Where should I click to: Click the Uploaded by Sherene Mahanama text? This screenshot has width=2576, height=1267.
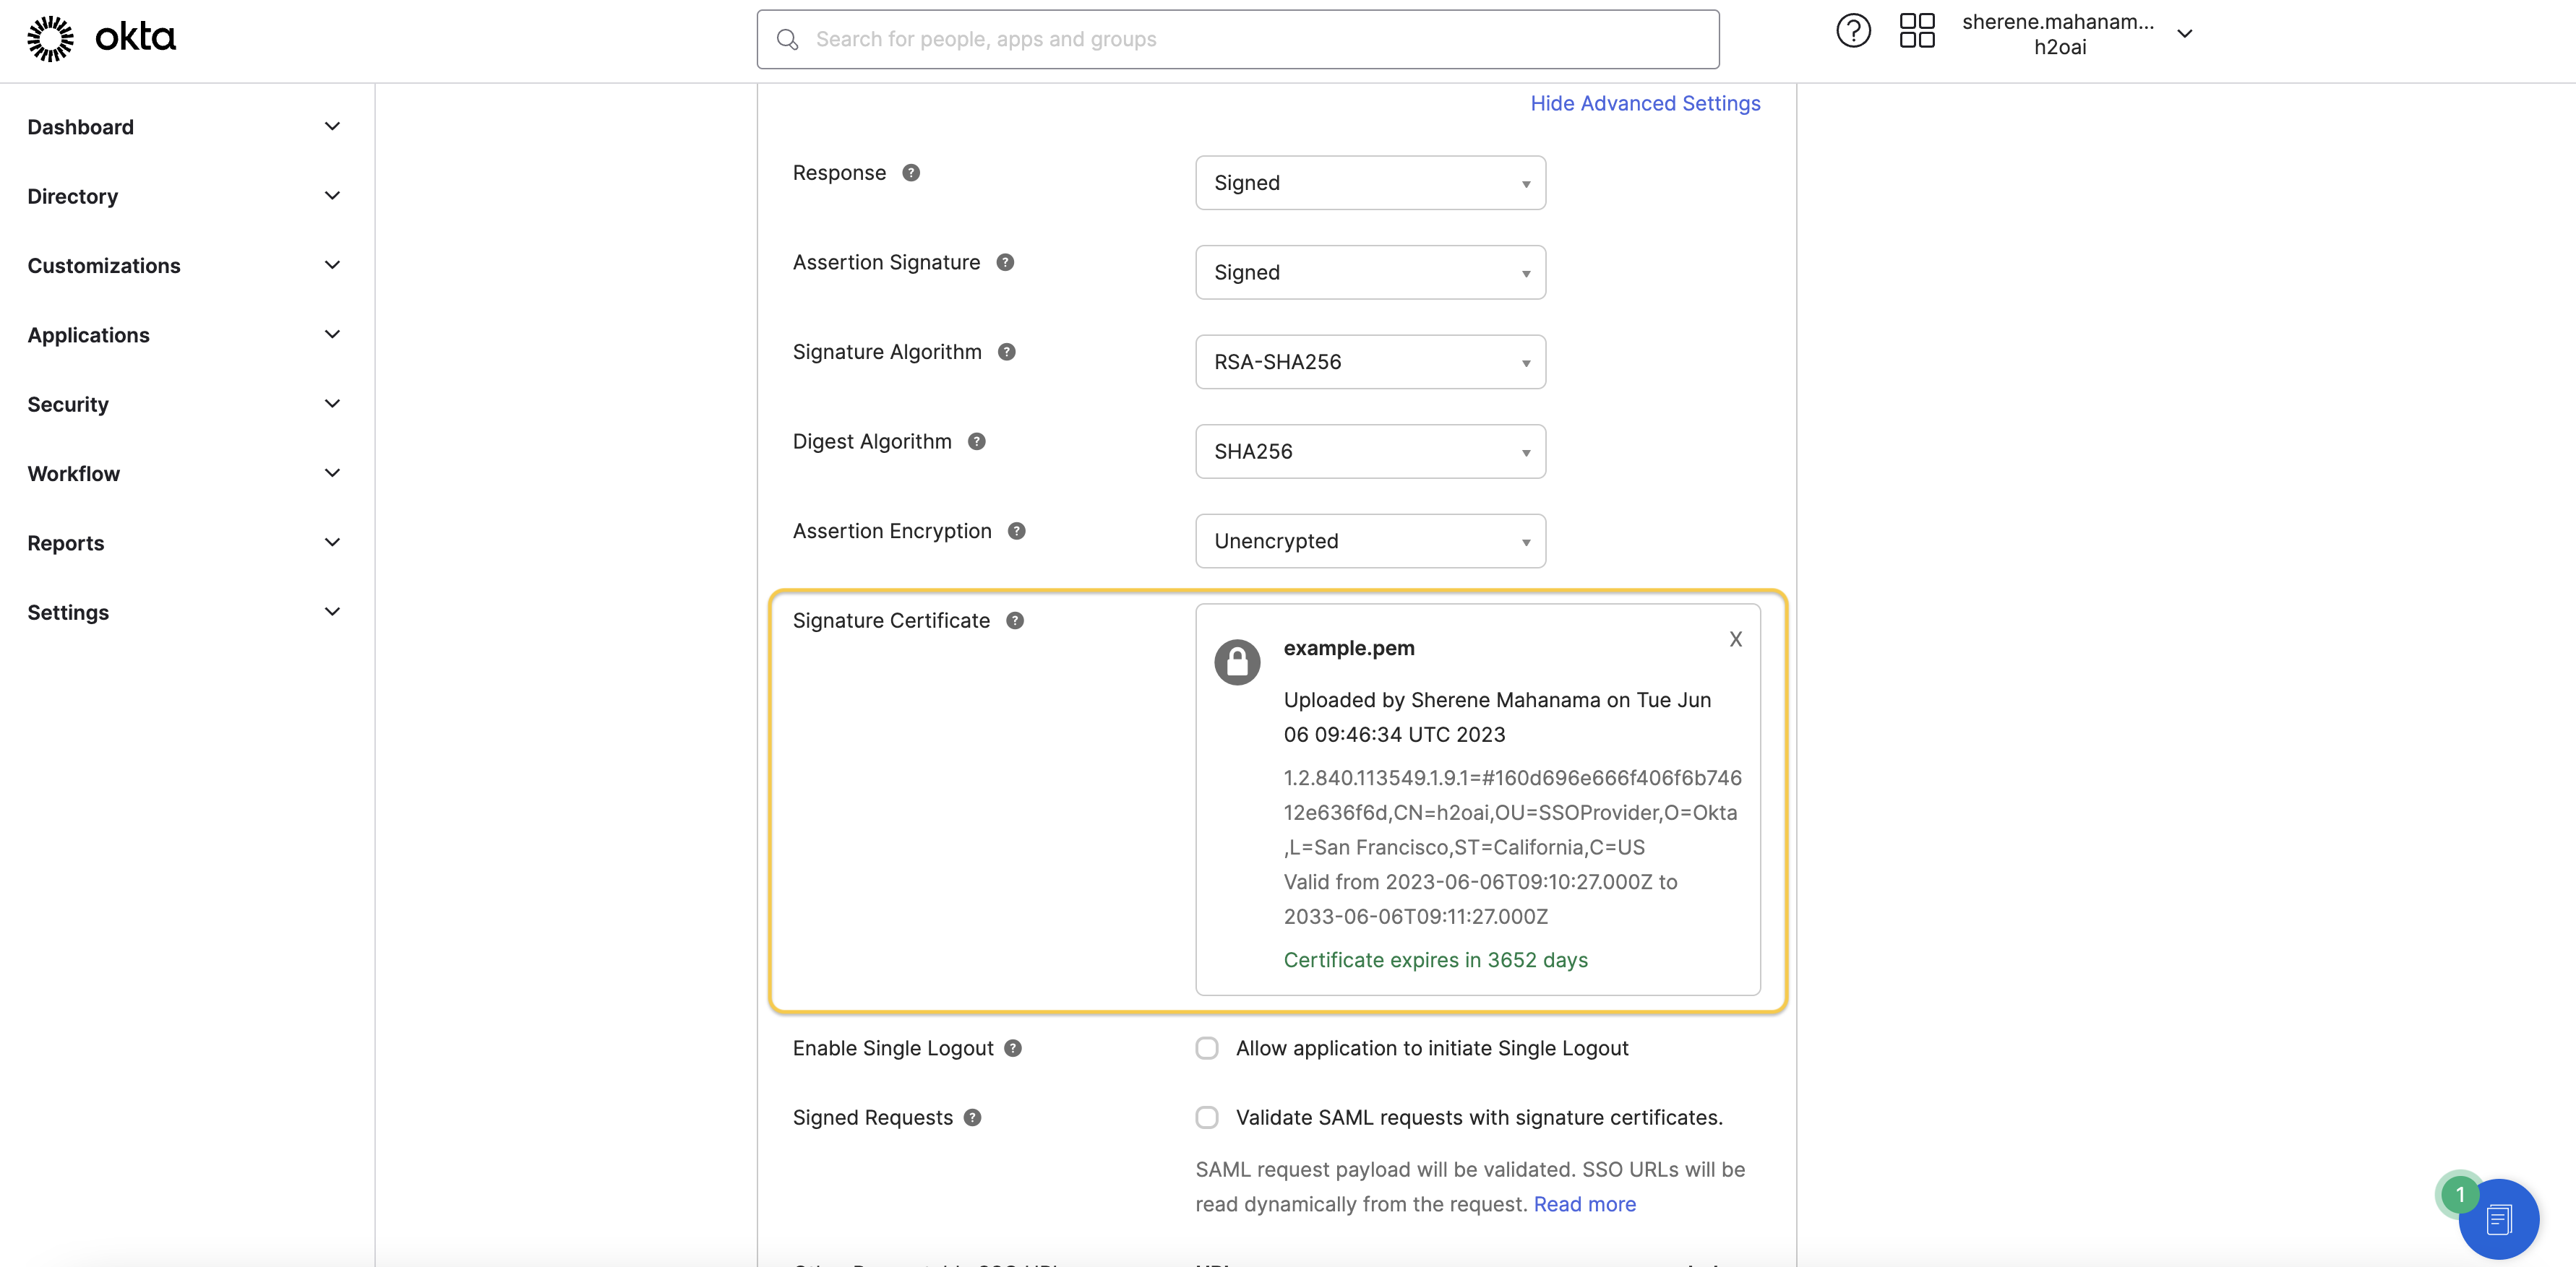[1497, 717]
